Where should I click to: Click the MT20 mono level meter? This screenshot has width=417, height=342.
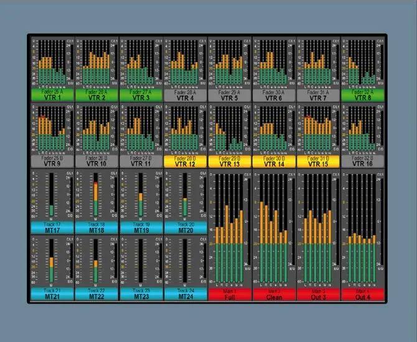(185, 195)
